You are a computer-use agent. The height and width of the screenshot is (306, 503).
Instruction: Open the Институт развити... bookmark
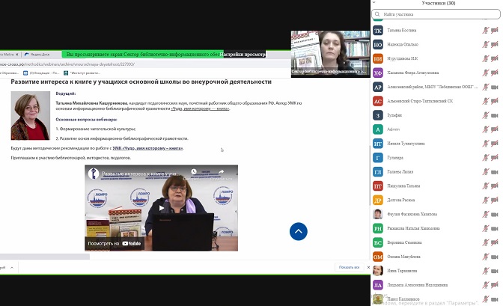[x=82, y=73]
